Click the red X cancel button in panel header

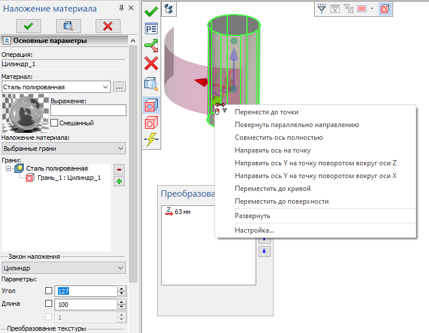pyautogui.click(x=107, y=26)
